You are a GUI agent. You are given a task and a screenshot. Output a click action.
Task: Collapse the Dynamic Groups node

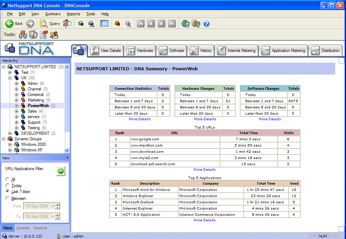click(x=3, y=139)
